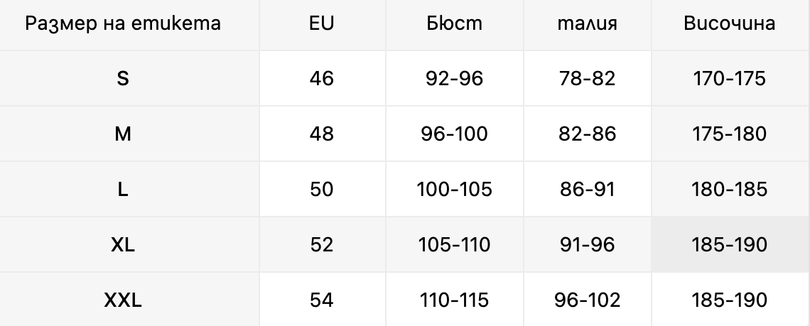810x326 pixels.
Task: Select the L size row label
Action: 123,189
